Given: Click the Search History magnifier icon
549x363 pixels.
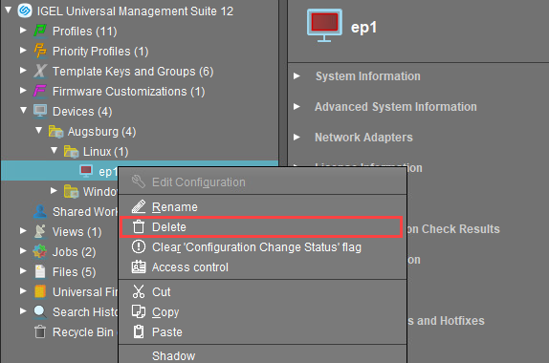Looking at the screenshot, I should (40, 312).
